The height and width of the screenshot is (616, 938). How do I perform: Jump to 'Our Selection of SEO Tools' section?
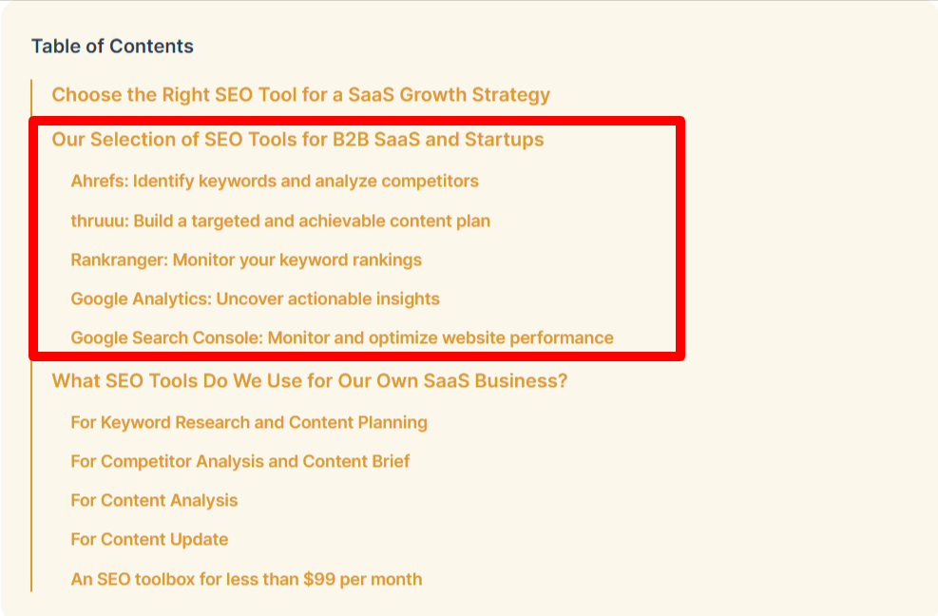(297, 139)
